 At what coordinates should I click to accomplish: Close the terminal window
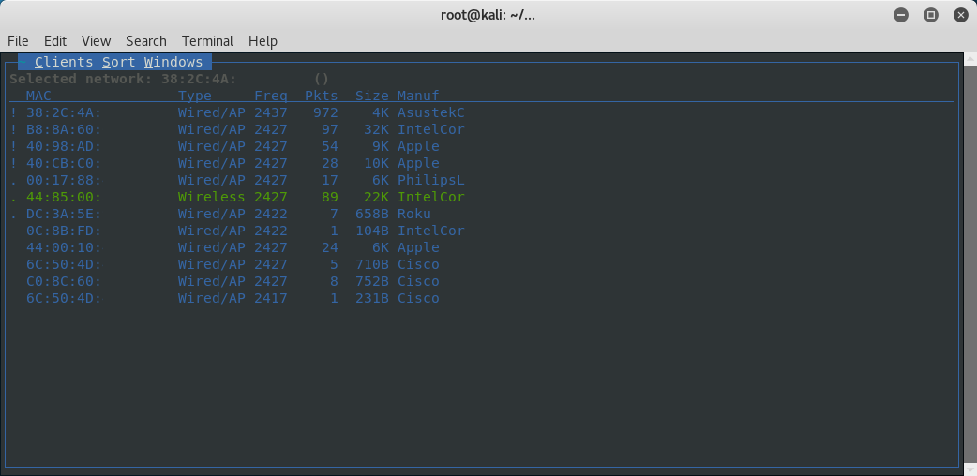pyautogui.click(x=961, y=16)
